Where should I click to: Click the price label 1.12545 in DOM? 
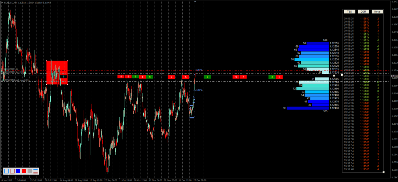[334, 50]
